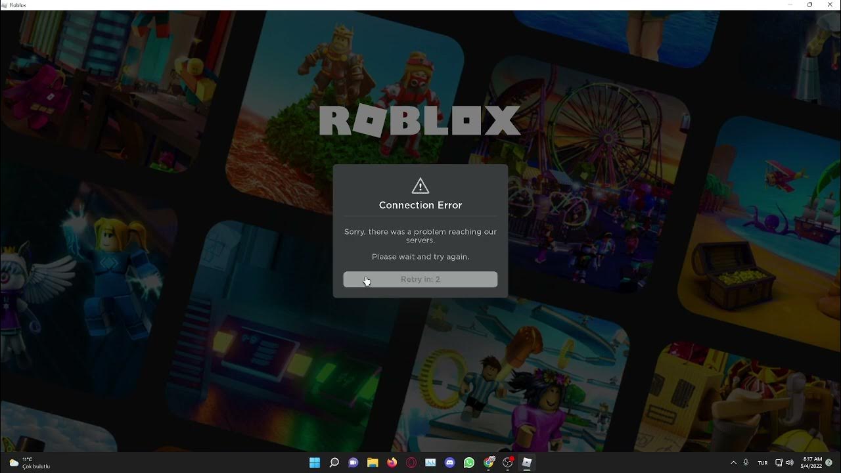Open the network status tray icon

[x=779, y=462]
